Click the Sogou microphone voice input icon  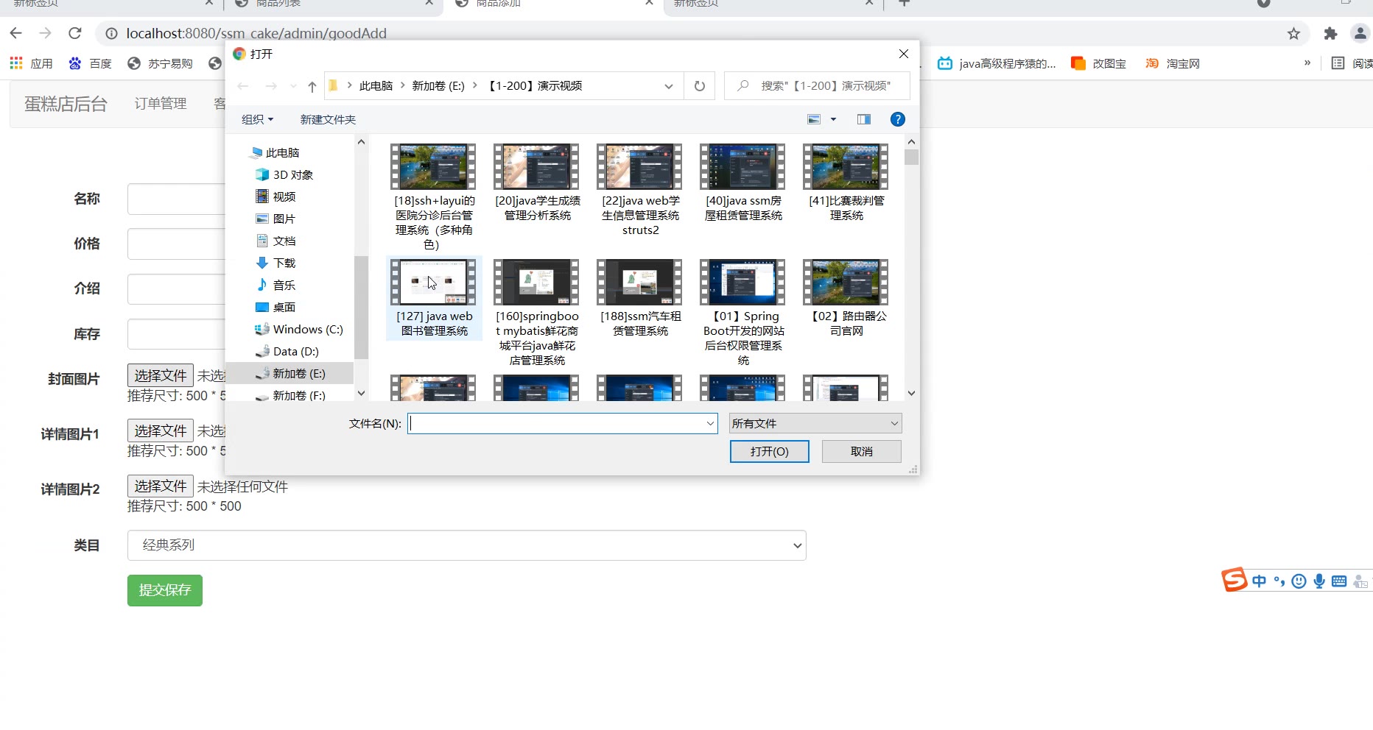point(1318,581)
